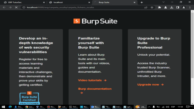The height and width of the screenshot is (109, 194).
Task: Launch Microsoft Edge from taskbar
Action: coord(10,107)
